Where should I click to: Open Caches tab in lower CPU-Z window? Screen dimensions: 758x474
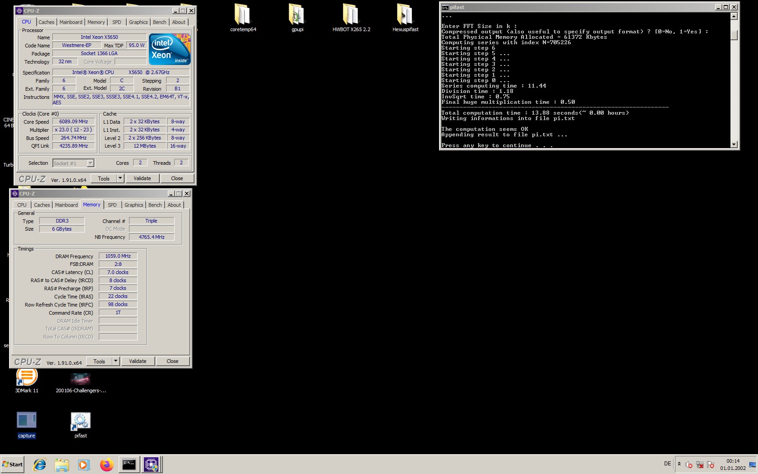click(x=42, y=205)
